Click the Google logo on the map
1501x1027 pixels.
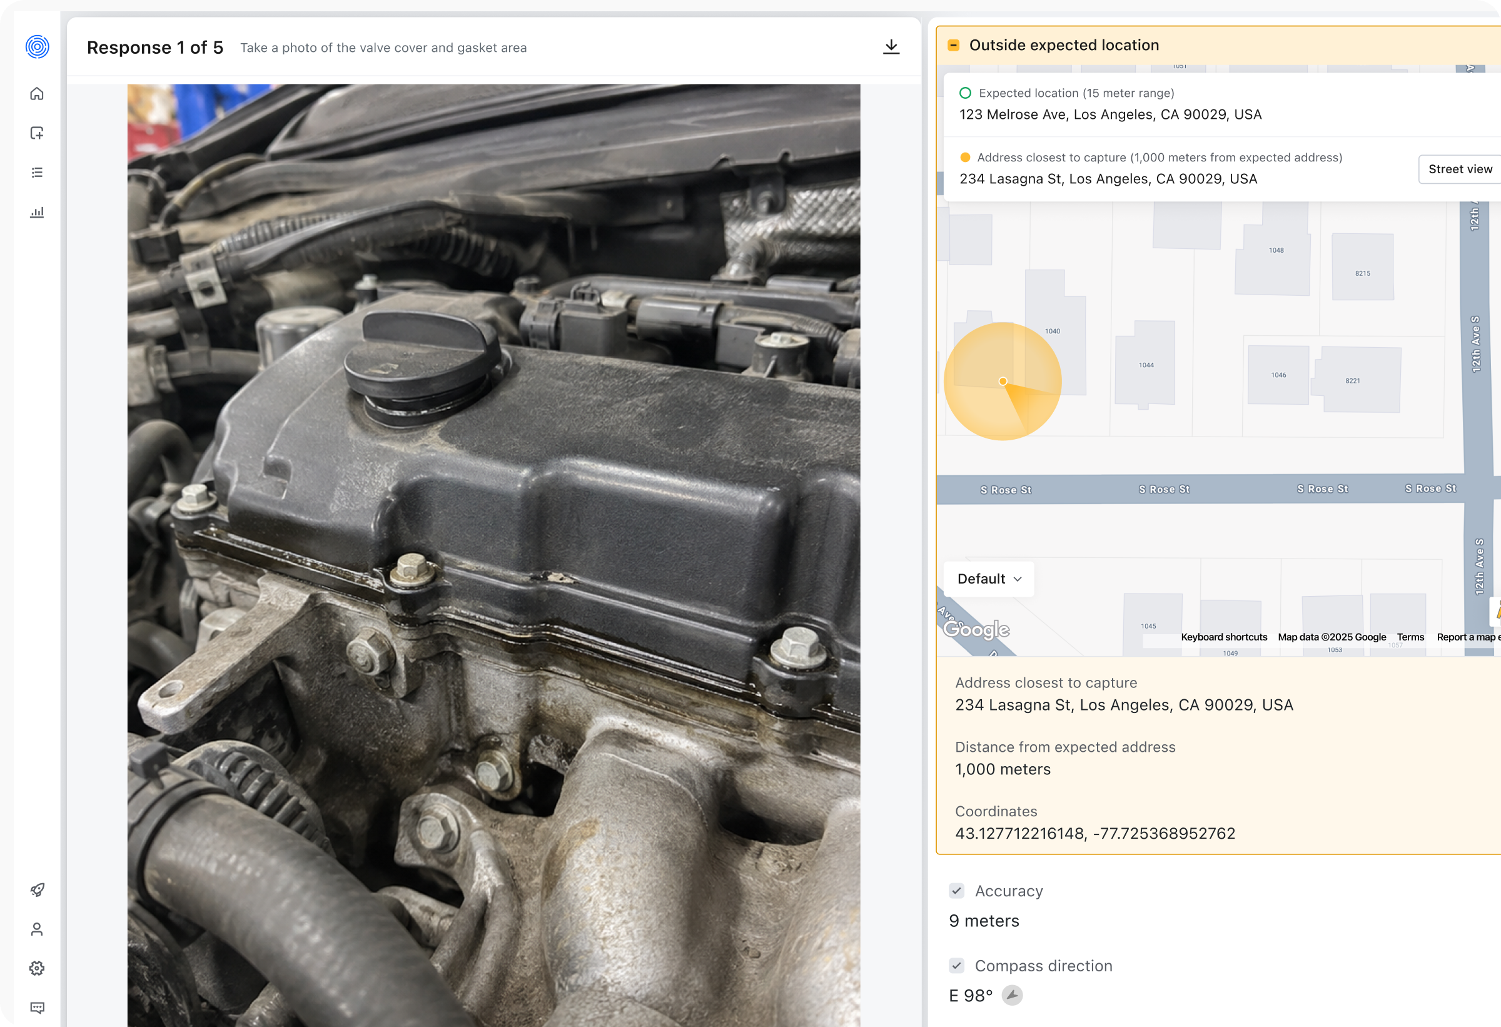click(x=976, y=630)
